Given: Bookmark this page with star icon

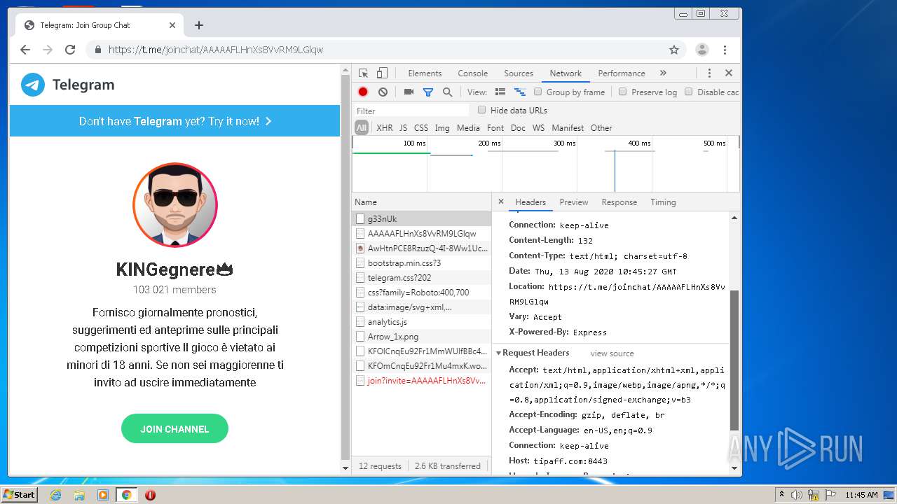Looking at the screenshot, I should pyautogui.click(x=674, y=50).
